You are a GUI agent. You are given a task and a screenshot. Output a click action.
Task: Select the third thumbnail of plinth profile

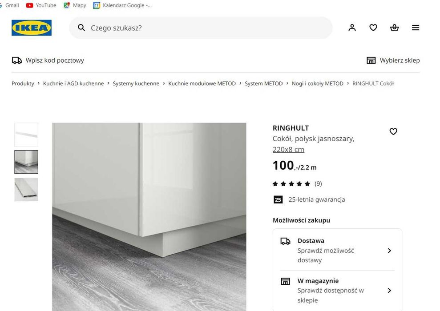26,189
